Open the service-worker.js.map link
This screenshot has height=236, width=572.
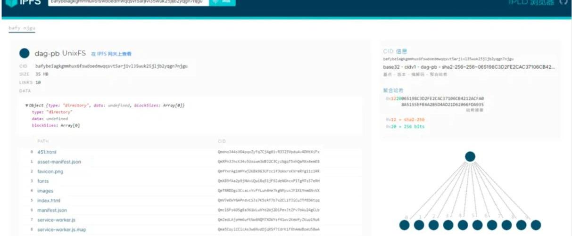click(x=61, y=229)
